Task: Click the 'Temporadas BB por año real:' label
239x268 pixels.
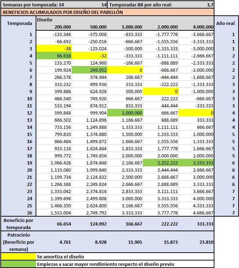Action: click(141, 5)
